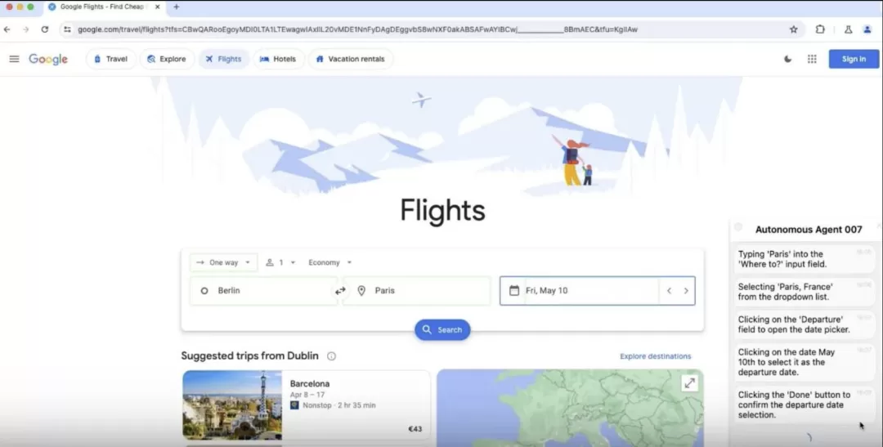883x447 pixels.
Task: Open the Travel tab
Action: click(x=111, y=59)
